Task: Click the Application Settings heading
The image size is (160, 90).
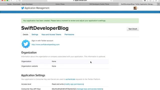Action: click(x=33, y=75)
